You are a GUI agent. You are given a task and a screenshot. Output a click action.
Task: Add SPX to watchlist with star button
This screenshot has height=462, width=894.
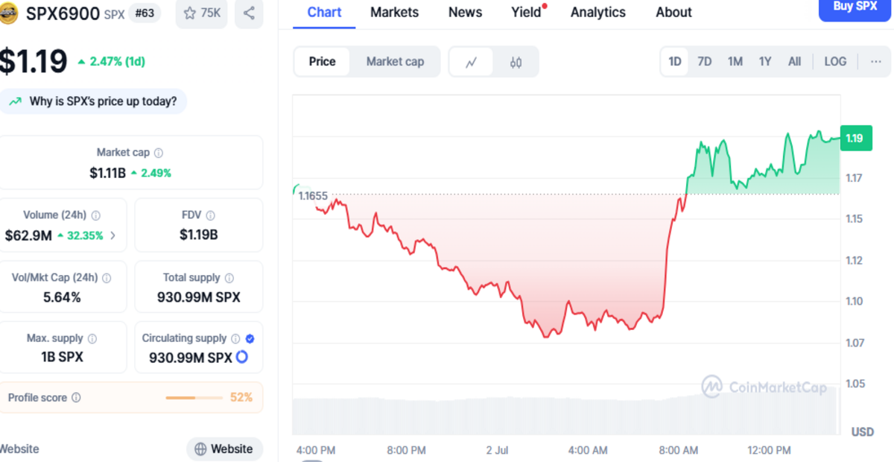201,13
